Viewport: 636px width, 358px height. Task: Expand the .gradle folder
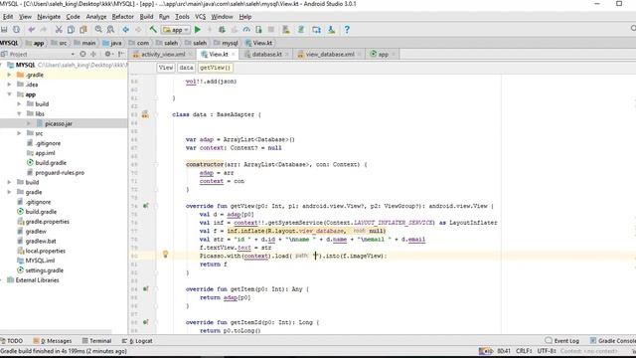tap(9, 75)
